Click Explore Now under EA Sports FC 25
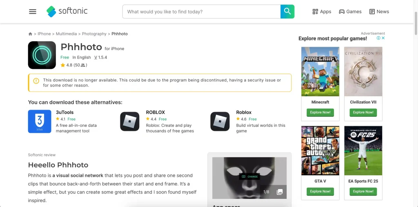Viewport: 418px width, 207px height. [363, 192]
